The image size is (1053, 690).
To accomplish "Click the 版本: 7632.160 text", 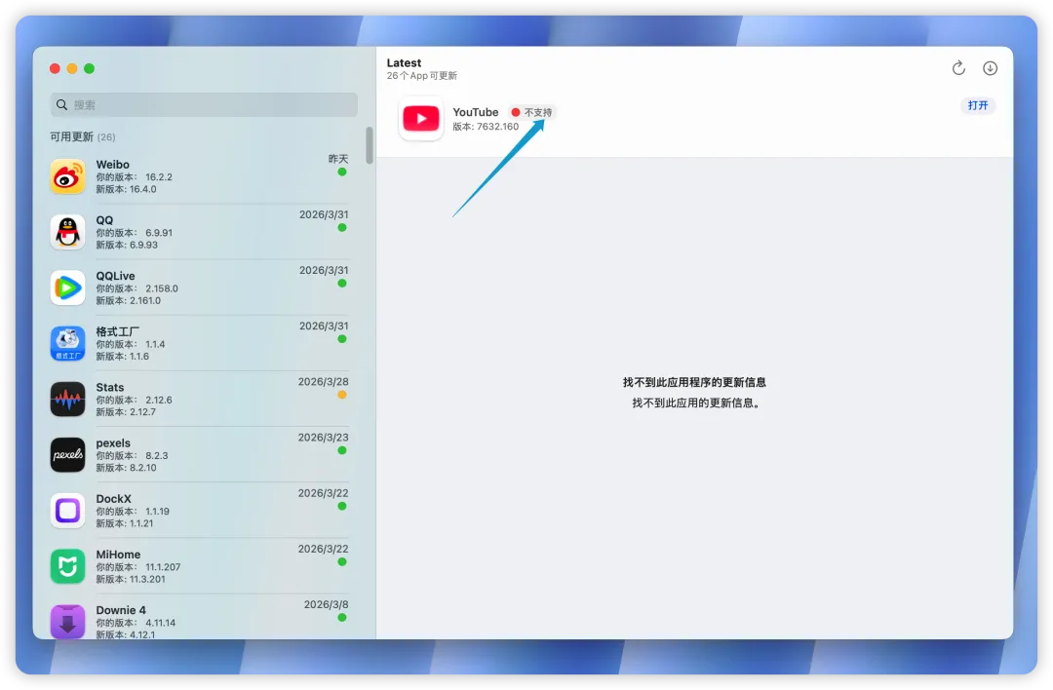I will click(486, 126).
